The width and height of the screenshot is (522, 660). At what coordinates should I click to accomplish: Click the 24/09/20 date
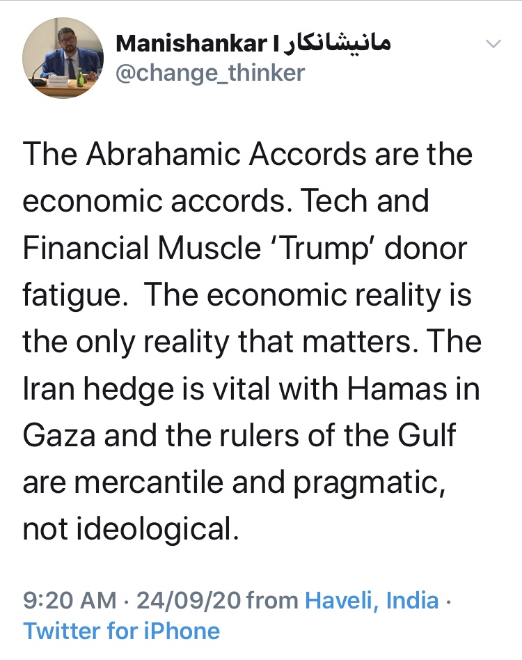coord(188,599)
